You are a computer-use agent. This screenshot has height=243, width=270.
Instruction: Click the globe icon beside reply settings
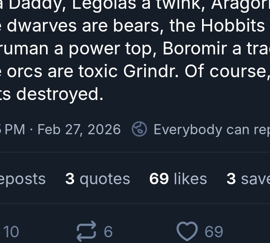click(x=139, y=129)
